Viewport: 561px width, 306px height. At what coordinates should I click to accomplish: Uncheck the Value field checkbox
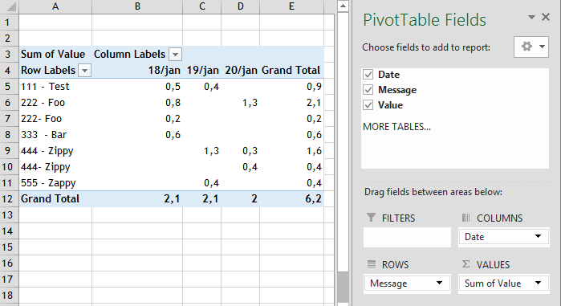[368, 105]
